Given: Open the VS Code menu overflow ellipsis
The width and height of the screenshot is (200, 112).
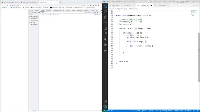Looking at the screenshot, I should point(138,2).
